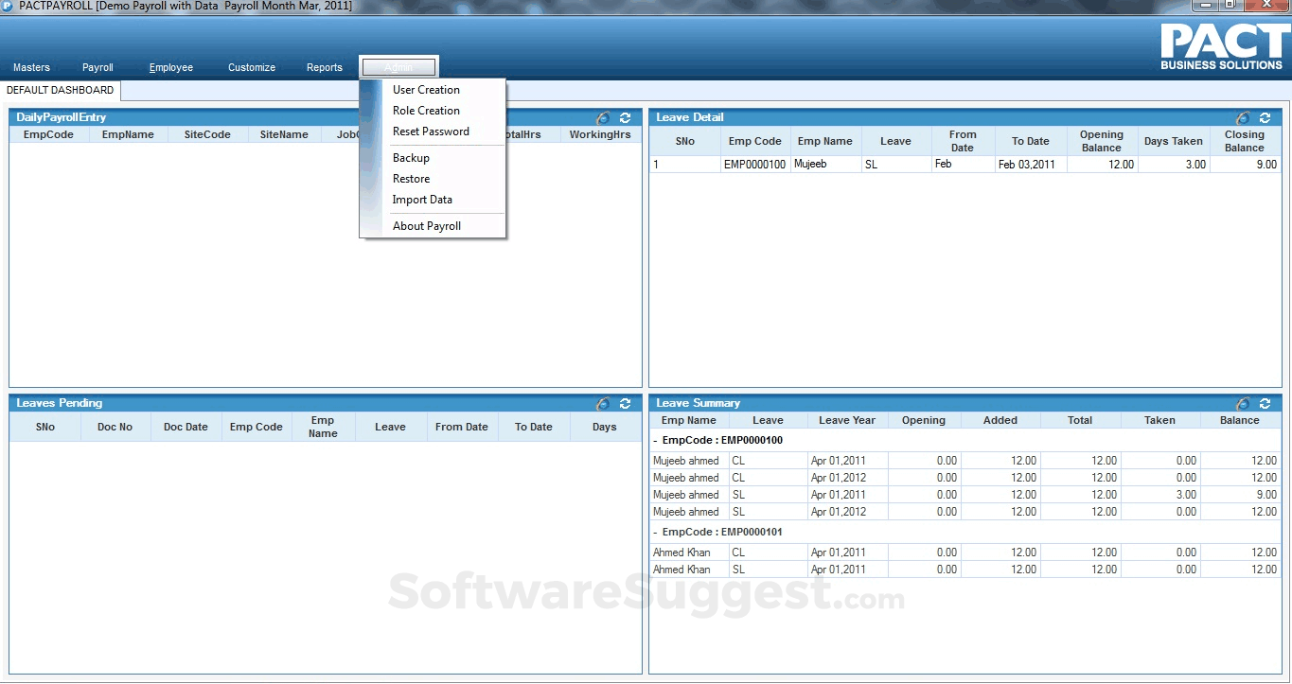Screen dimensions: 1292x684
Task: Refresh the Leave Summary panel
Action: (x=1265, y=404)
